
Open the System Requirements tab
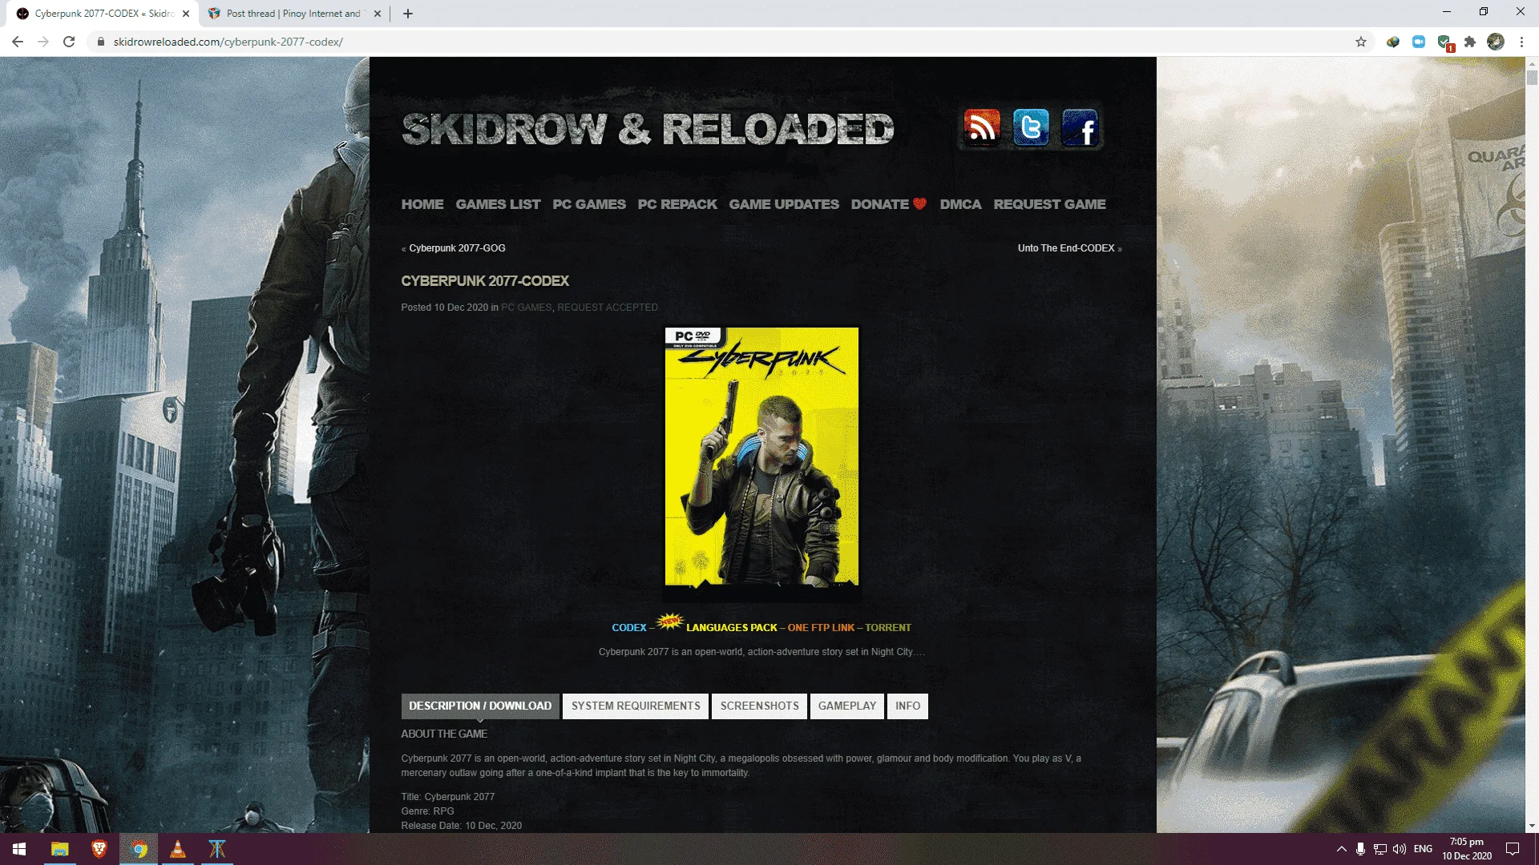636,706
